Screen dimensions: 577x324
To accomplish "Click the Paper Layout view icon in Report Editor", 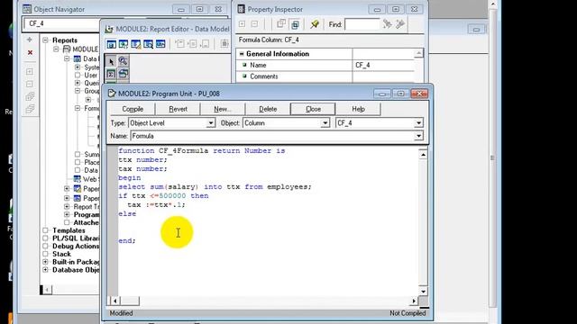I will [x=136, y=44].
